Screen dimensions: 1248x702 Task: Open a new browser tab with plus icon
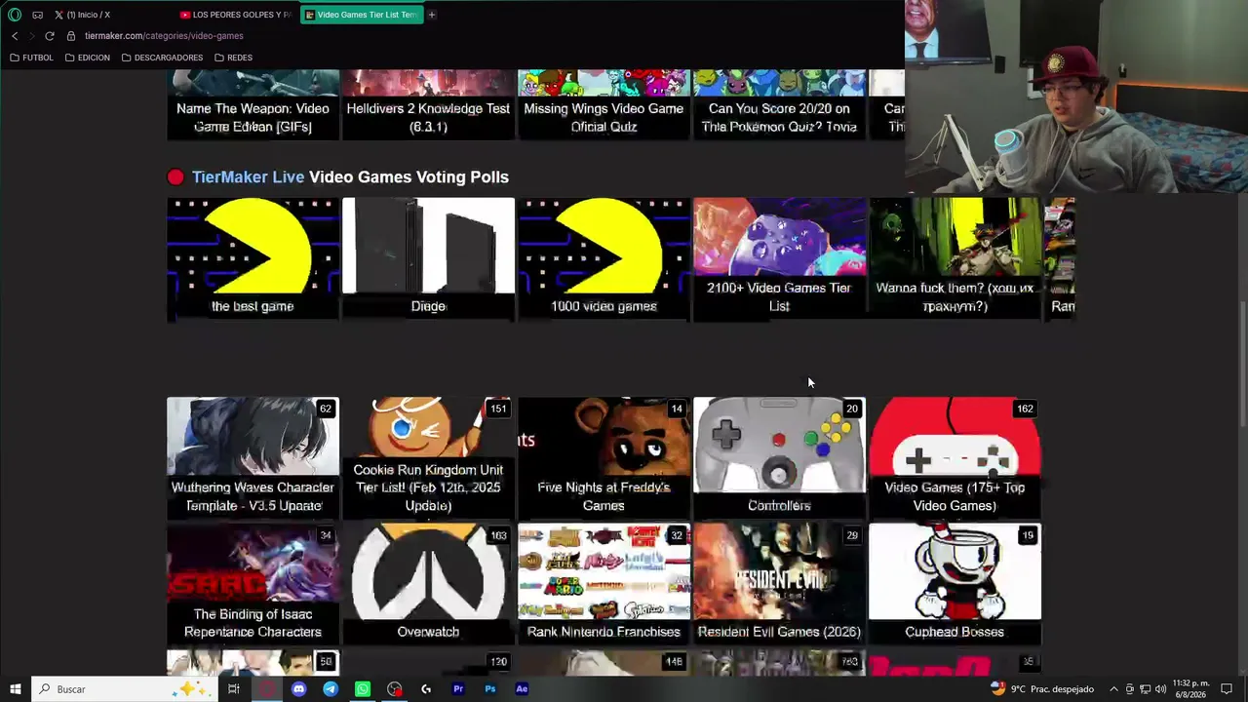[432, 15]
